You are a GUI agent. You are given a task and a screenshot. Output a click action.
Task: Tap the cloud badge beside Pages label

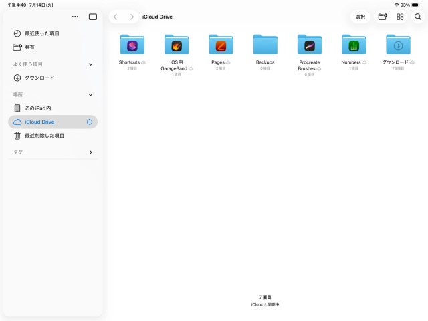[x=228, y=62]
